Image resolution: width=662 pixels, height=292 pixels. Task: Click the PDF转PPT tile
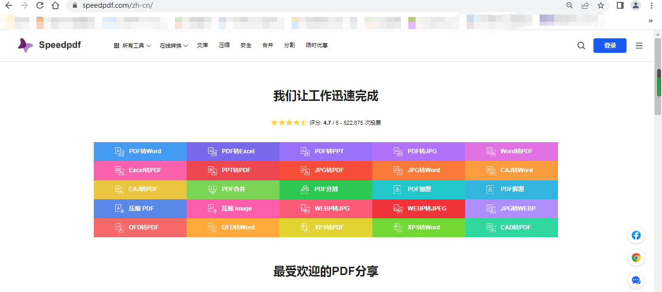point(326,151)
